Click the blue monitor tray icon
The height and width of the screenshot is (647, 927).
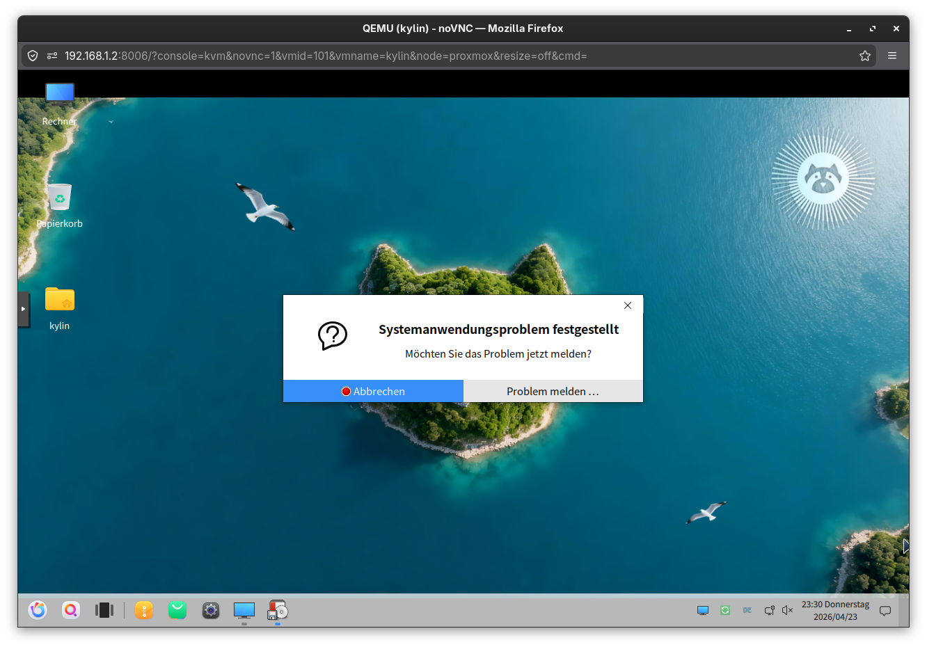pyautogui.click(x=703, y=610)
